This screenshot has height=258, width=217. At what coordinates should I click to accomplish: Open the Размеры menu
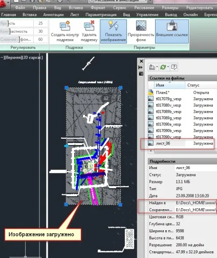pyautogui.click(x=170, y=8)
